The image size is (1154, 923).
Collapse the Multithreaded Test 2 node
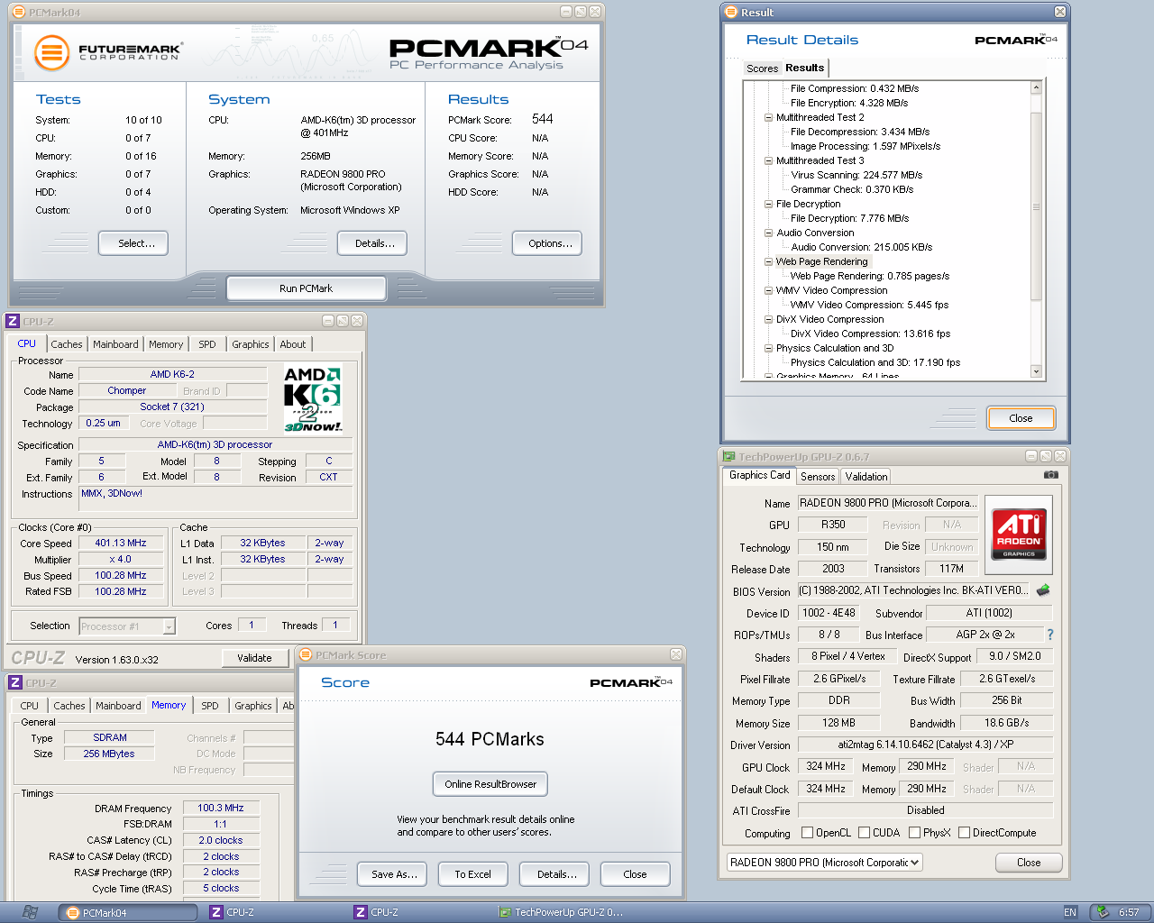768,117
